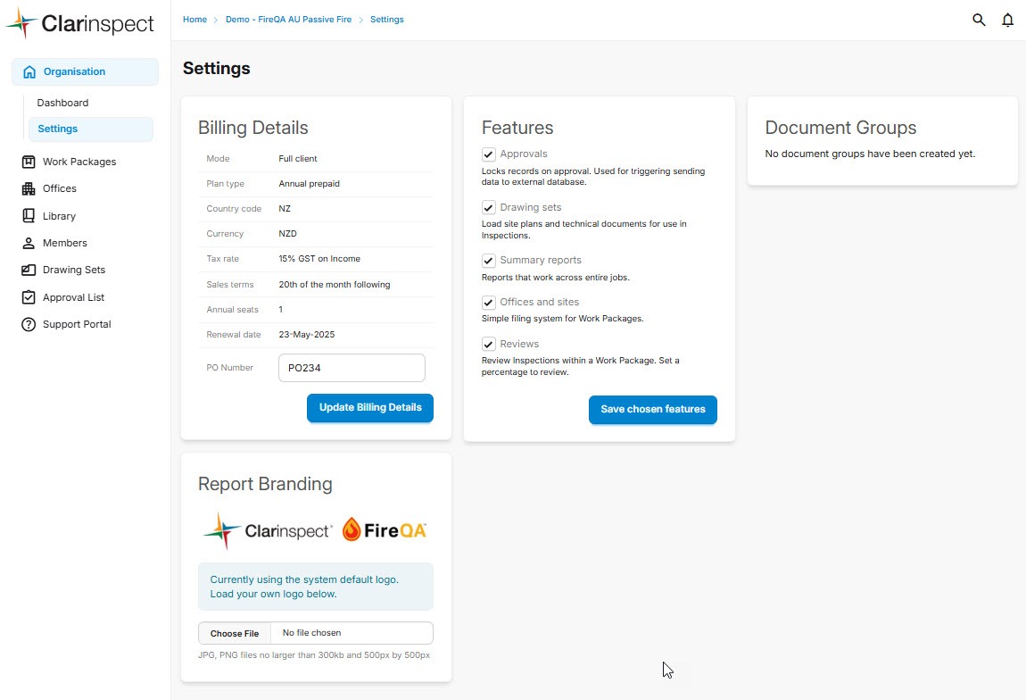Click the Support Portal question icon
The width and height of the screenshot is (1026, 700).
click(x=28, y=324)
